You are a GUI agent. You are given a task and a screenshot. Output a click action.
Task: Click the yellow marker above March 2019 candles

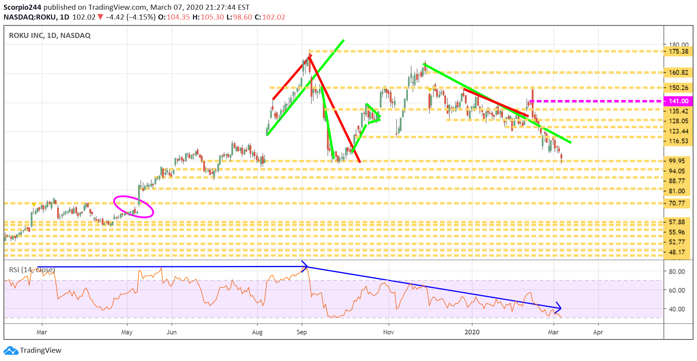click(x=34, y=205)
